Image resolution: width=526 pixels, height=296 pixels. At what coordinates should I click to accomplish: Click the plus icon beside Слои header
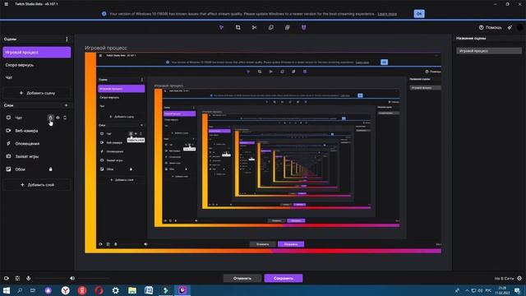pos(66,105)
